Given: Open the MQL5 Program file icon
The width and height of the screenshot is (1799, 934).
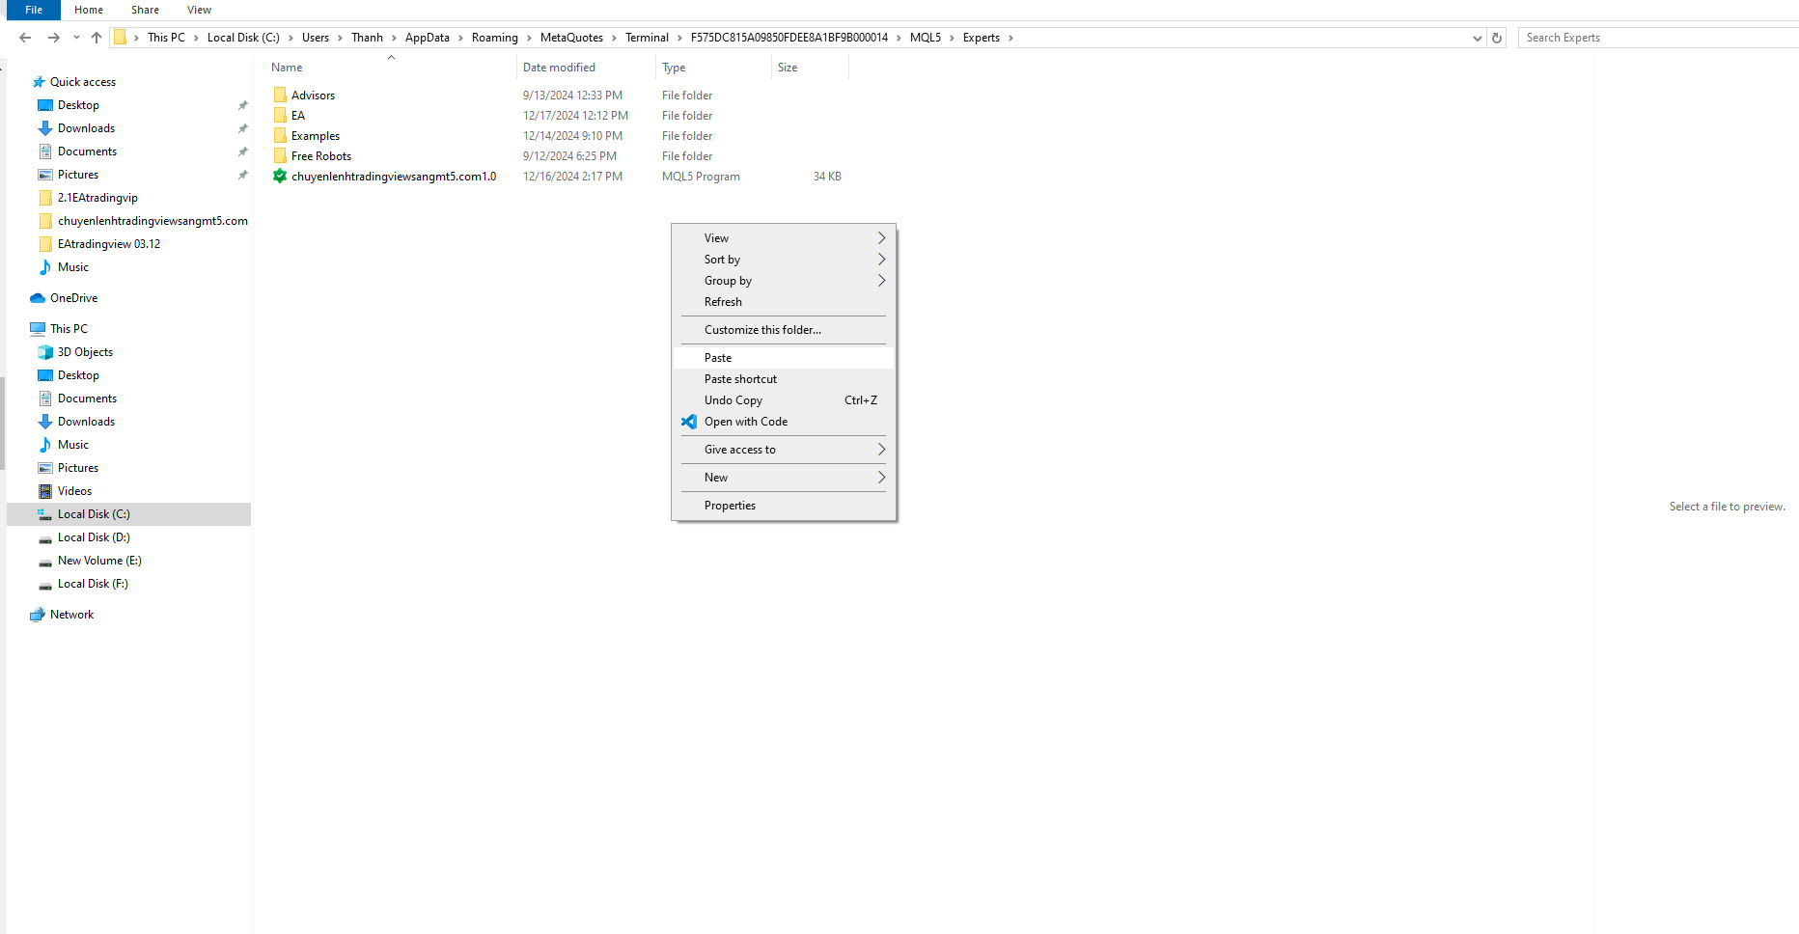Looking at the screenshot, I should (280, 177).
